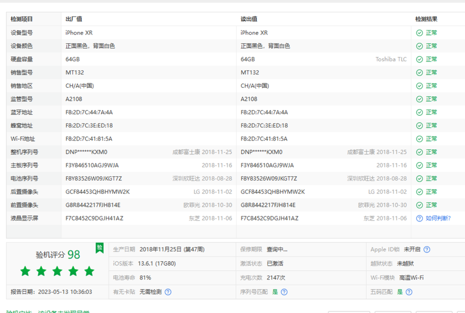
Task: Click the check icon in the 销售型号 row
Action: [x=420, y=73]
